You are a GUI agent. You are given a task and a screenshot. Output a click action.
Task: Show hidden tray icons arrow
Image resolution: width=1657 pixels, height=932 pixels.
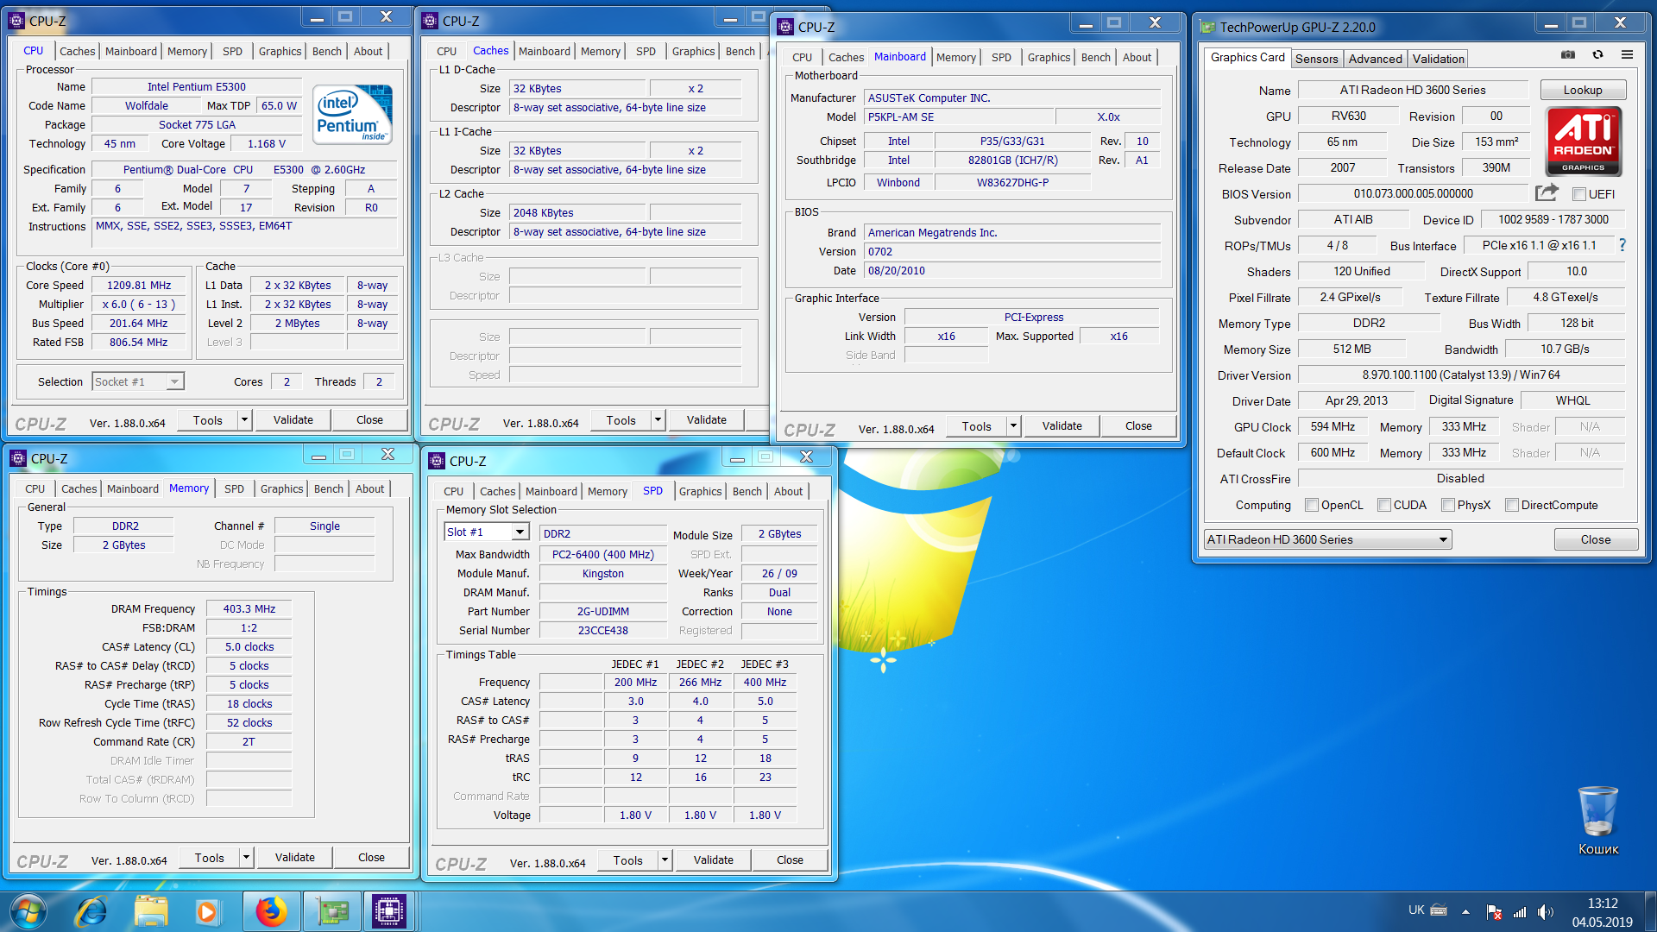click(x=1465, y=912)
